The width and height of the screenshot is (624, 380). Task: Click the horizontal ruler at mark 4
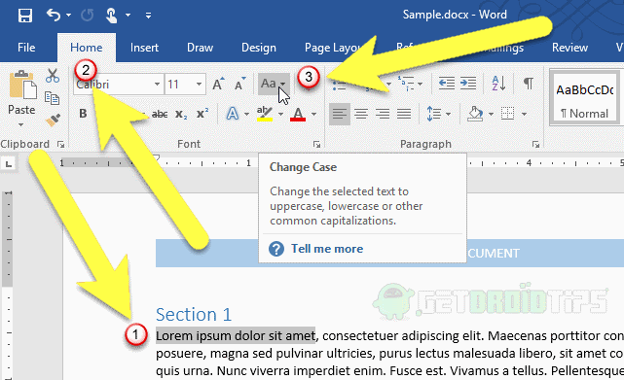tap(529, 162)
